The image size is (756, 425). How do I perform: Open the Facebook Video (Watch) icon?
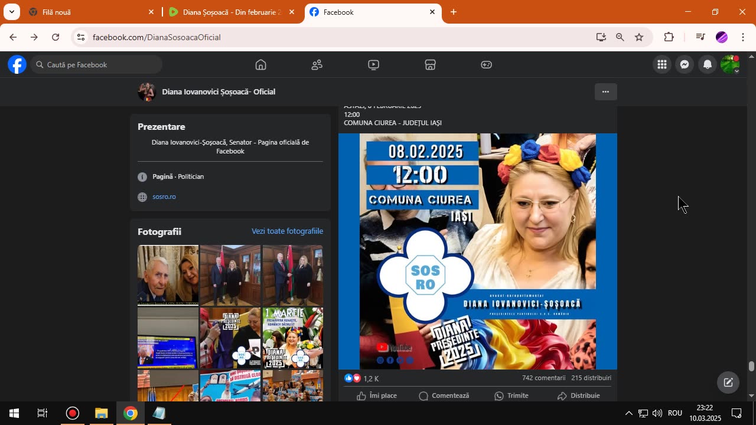pyautogui.click(x=373, y=65)
